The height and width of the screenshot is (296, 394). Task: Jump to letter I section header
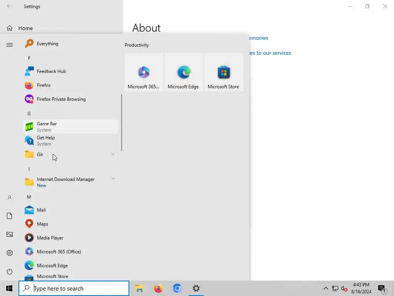click(x=29, y=169)
